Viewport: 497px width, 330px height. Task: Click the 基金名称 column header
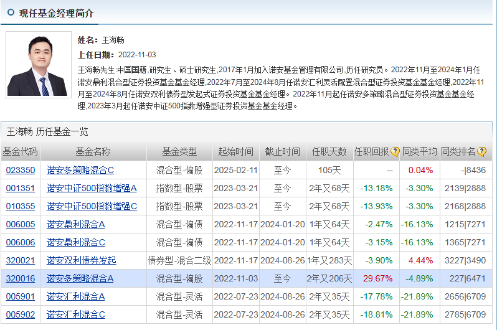(x=93, y=151)
